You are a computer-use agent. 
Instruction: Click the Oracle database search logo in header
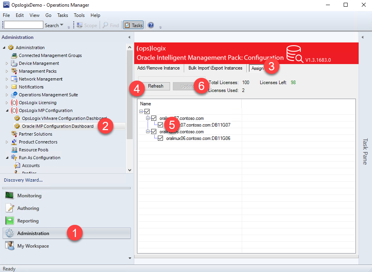click(294, 54)
